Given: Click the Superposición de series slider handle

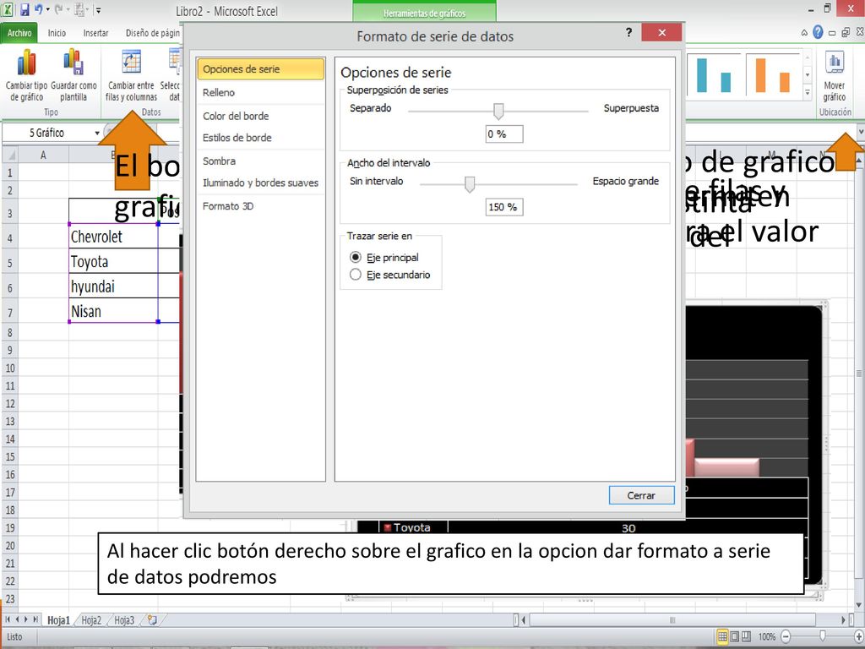Looking at the screenshot, I should tap(498, 111).
